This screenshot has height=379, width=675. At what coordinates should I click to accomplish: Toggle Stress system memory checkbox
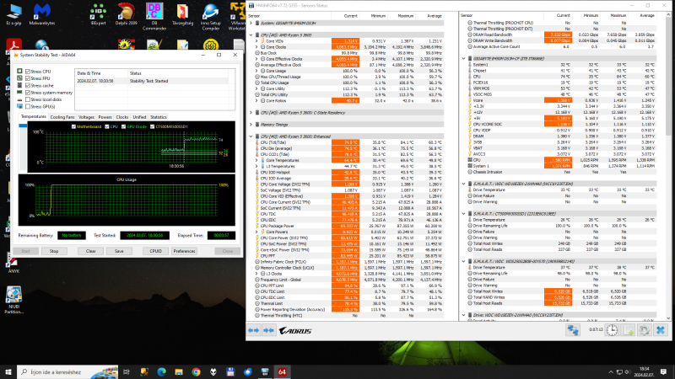(28, 93)
